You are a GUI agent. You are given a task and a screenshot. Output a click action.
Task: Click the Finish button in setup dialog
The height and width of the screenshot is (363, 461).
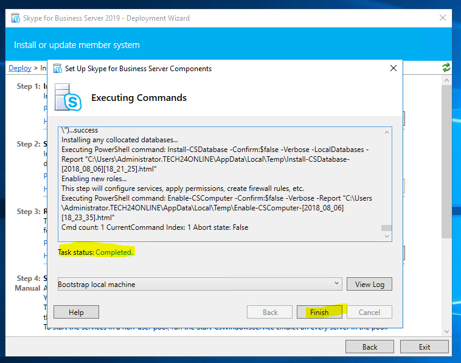pyautogui.click(x=319, y=312)
